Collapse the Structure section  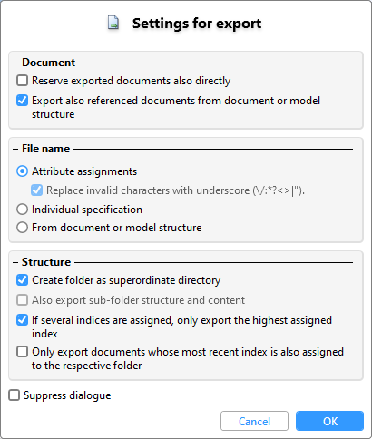(x=15, y=262)
